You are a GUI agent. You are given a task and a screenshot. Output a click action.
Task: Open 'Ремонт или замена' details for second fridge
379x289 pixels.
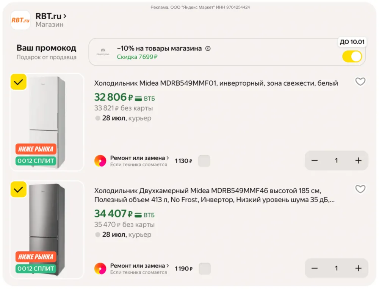pyautogui.click(x=139, y=266)
